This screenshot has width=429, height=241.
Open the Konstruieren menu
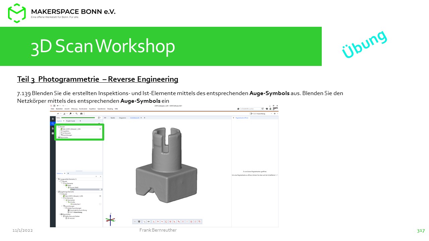click(83, 109)
